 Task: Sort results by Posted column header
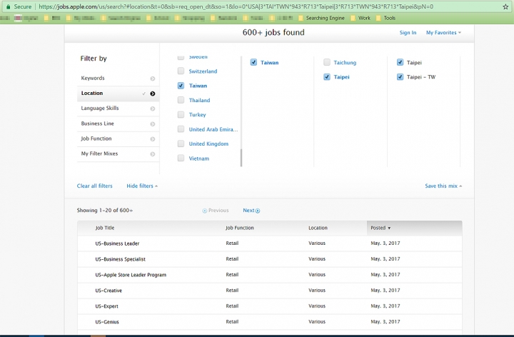380,228
